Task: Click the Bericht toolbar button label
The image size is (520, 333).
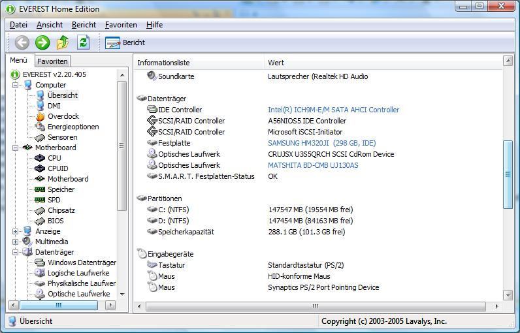Action: (x=134, y=42)
